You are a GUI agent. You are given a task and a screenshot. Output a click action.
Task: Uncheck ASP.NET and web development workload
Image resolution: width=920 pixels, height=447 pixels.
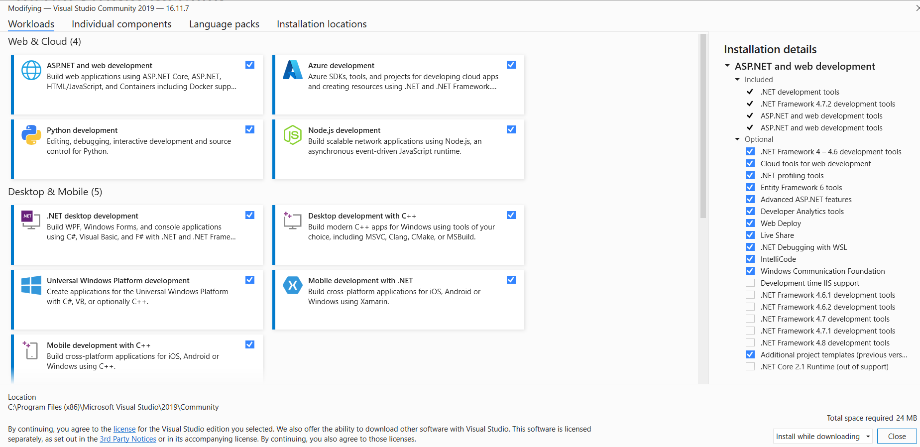pos(250,65)
